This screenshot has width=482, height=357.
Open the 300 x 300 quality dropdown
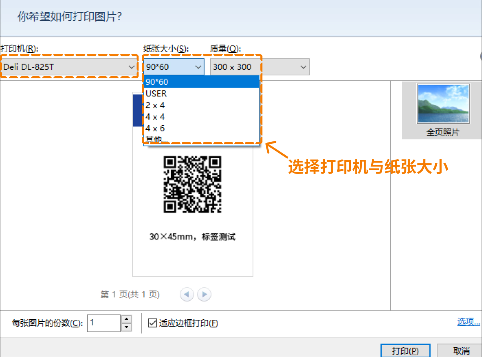point(260,67)
